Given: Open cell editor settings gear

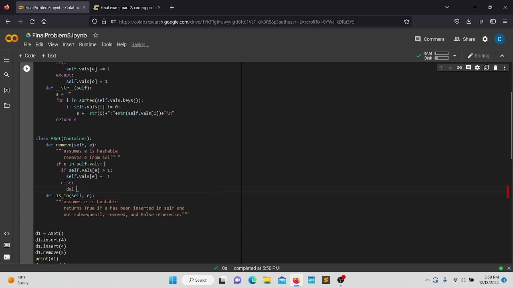Looking at the screenshot, I should pyautogui.click(x=477, y=68).
